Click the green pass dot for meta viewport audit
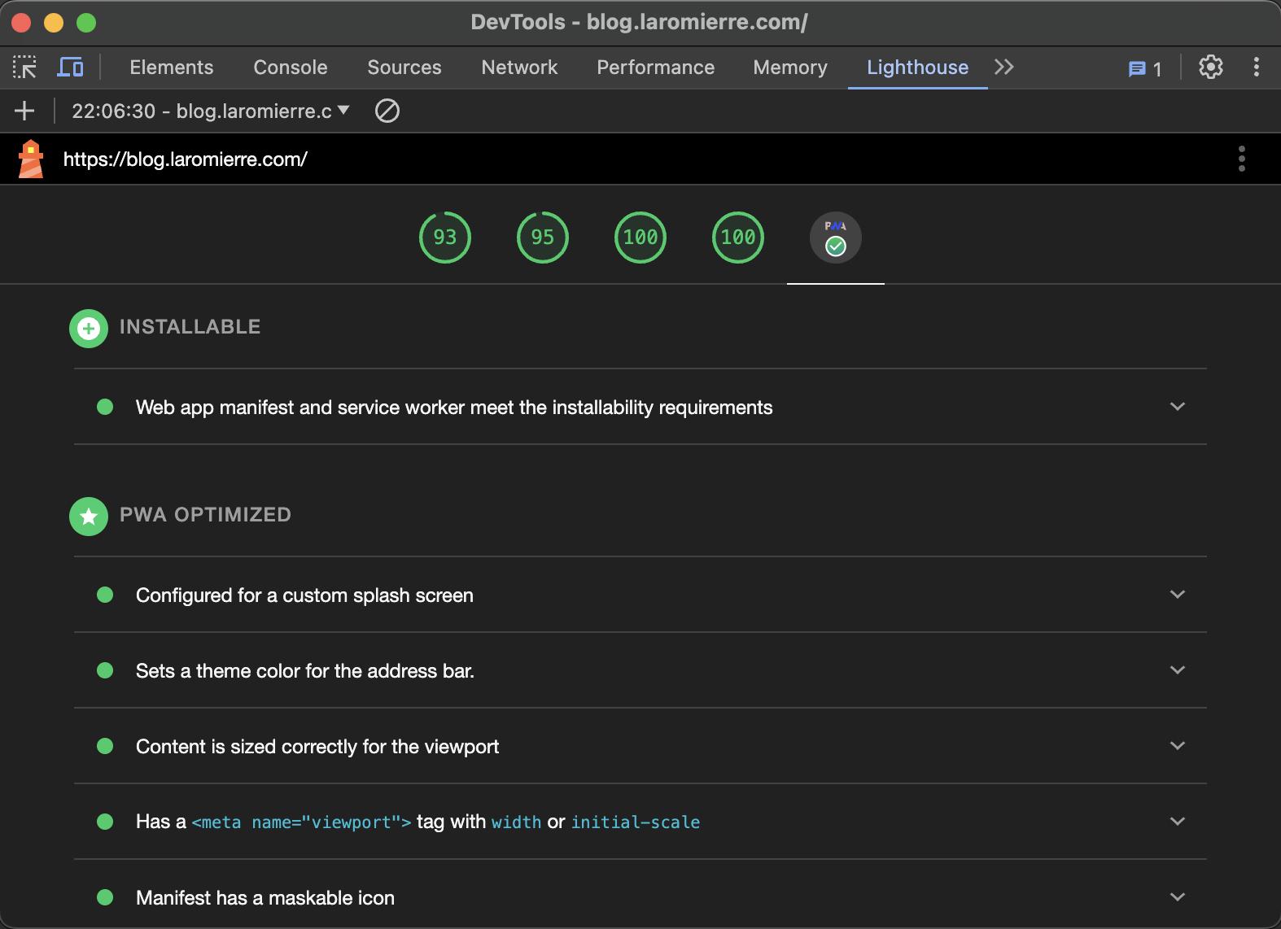The width and height of the screenshot is (1281, 929). point(105,822)
